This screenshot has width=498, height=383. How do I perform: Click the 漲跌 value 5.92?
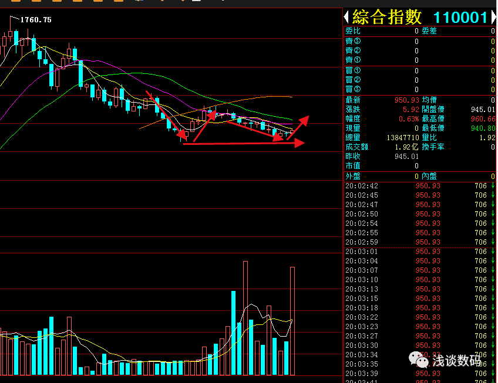tap(411, 110)
